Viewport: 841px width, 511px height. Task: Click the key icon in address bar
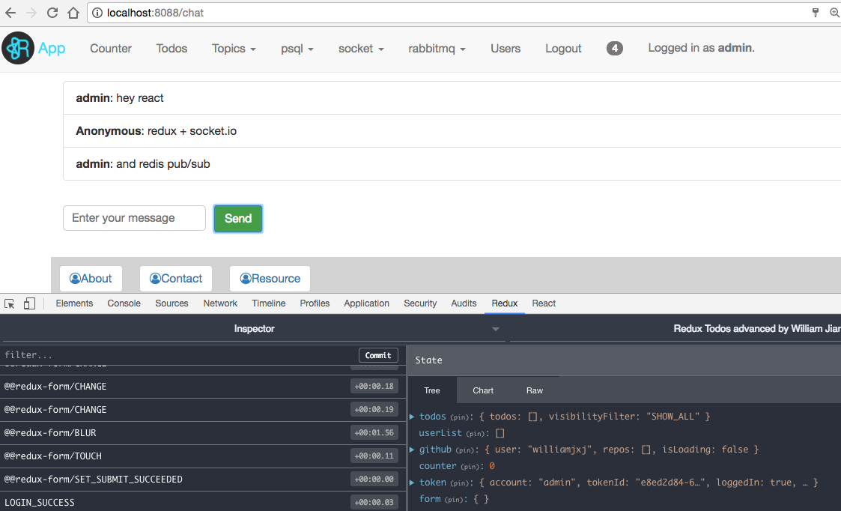tap(816, 12)
